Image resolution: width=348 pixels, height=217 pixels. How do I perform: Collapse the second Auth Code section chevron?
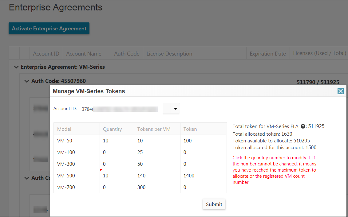[x=27, y=178]
